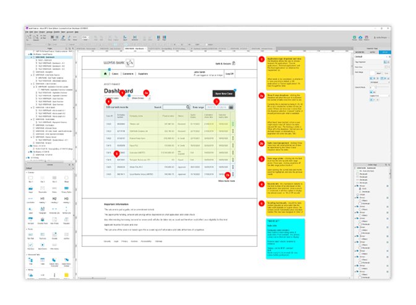Select the Image widget in Libraries
This screenshot has height=305, width=416.
tap(30, 189)
